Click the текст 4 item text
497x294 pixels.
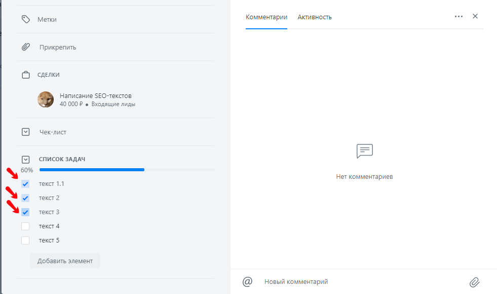[49, 226]
